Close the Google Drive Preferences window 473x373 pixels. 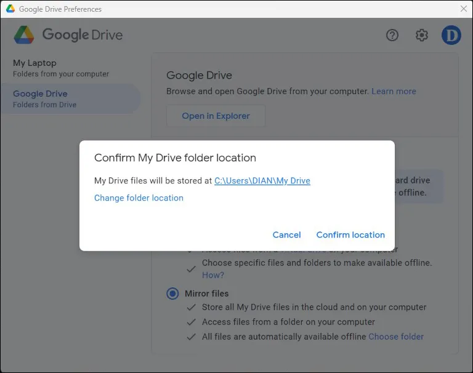(x=463, y=9)
